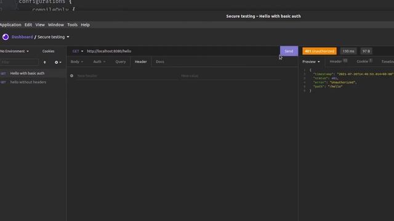Click the "status": 401 response line
The image size is (394, 221).
326,78
